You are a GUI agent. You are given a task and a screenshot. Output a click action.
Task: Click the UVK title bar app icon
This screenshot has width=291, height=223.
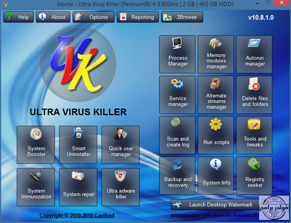(x=5, y=4)
